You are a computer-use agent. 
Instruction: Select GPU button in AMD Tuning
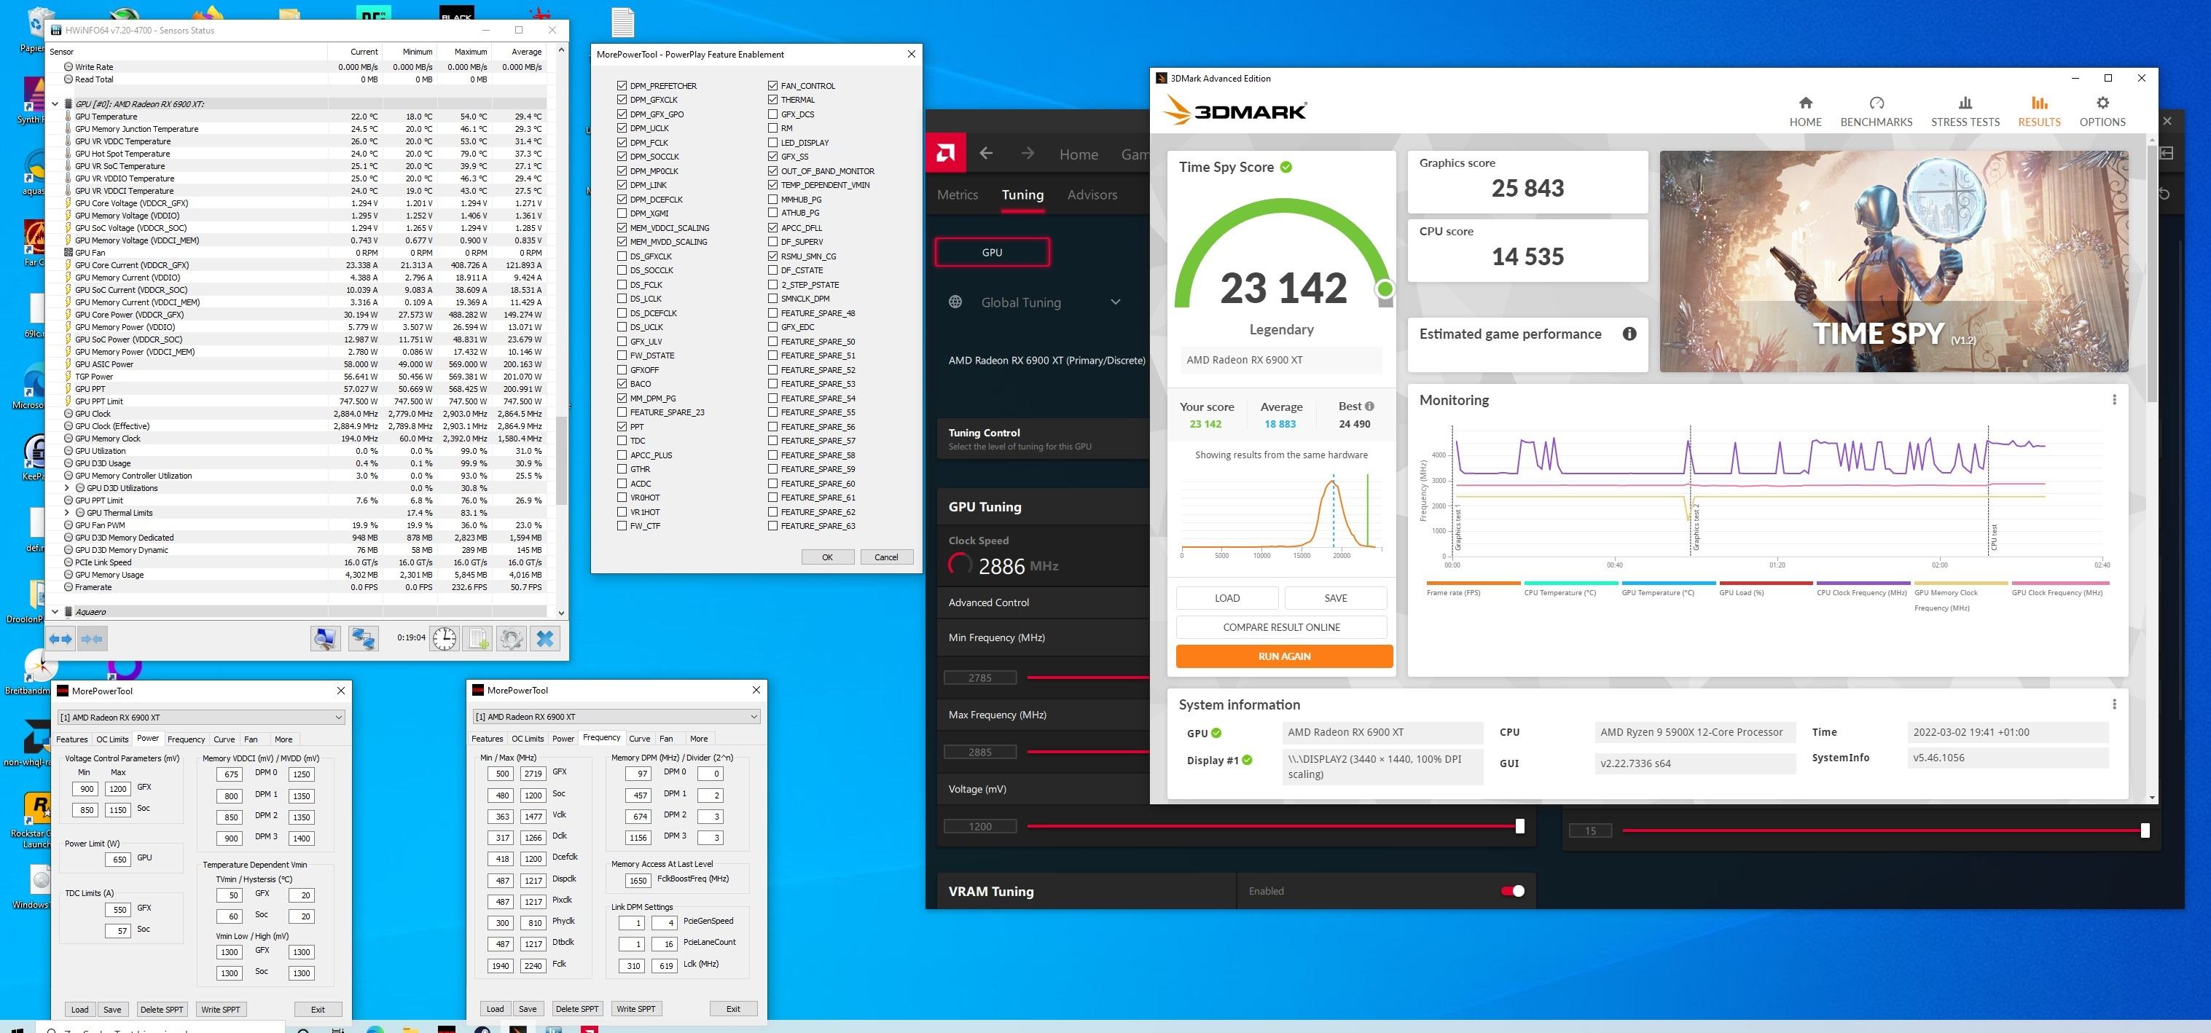coord(993,252)
